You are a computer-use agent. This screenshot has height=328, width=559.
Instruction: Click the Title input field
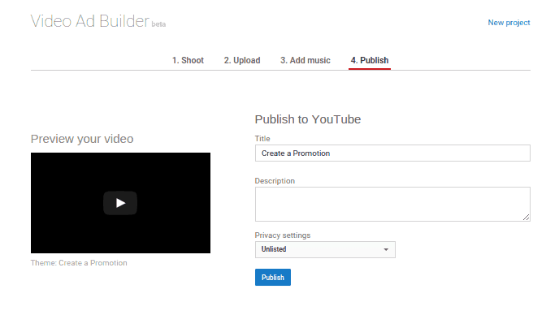392,153
